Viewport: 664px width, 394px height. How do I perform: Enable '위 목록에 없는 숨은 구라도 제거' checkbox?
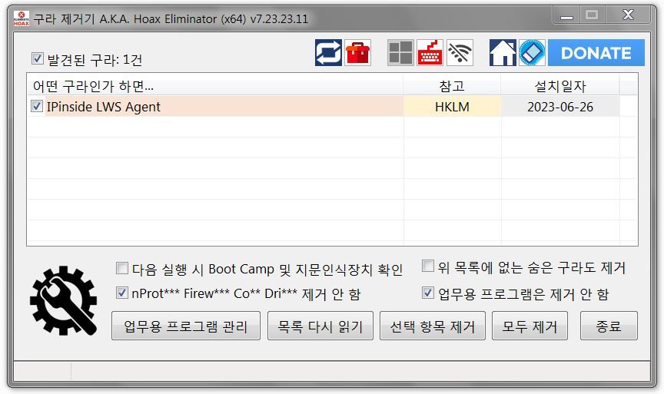[428, 267]
